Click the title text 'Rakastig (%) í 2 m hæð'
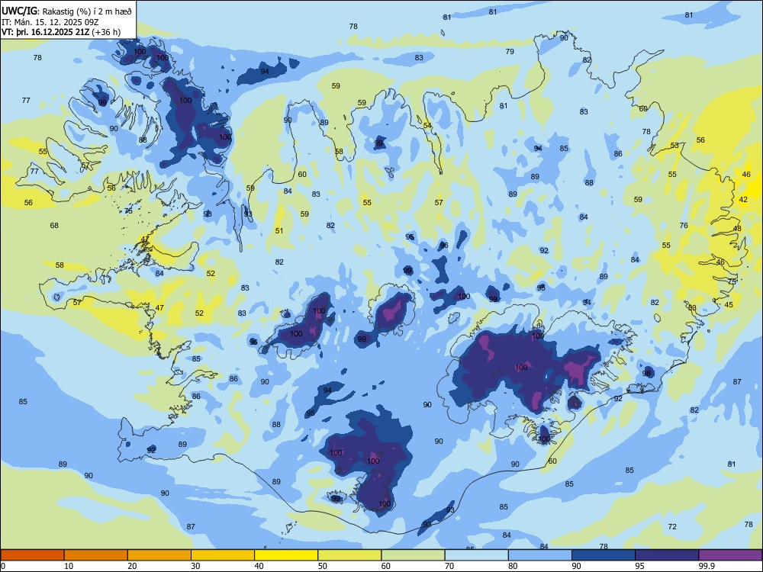 86,11
